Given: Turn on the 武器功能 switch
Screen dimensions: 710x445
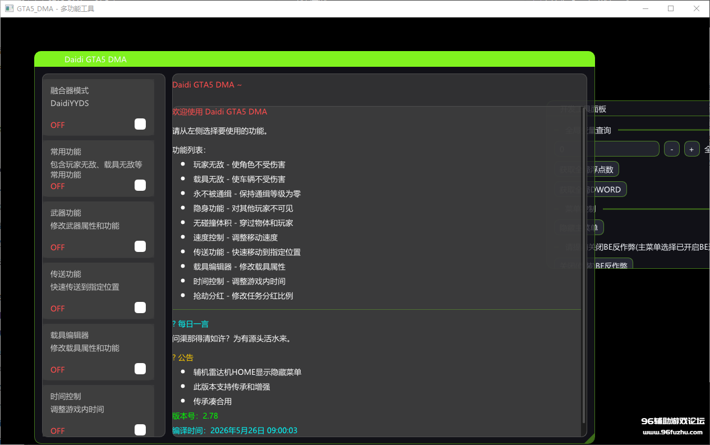Looking at the screenshot, I should (140, 246).
